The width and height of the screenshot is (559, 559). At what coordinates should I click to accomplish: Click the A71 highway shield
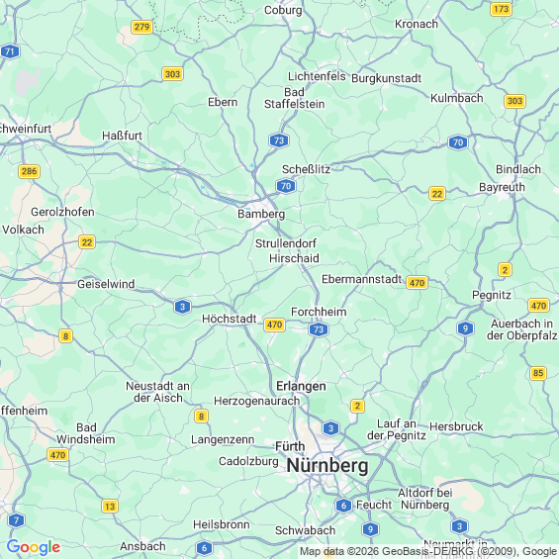pos(10,51)
